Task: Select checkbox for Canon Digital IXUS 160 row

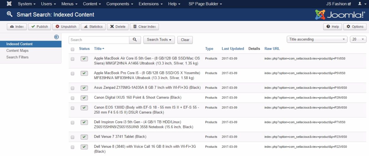Action: click(73, 98)
